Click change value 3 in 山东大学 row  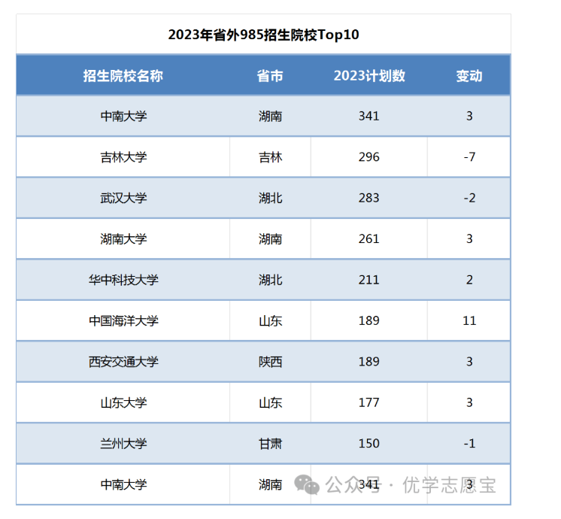click(x=469, y=402)
